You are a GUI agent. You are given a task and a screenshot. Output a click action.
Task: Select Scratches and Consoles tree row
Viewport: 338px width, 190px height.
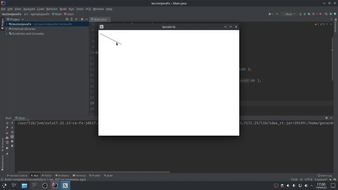(28, 34)
